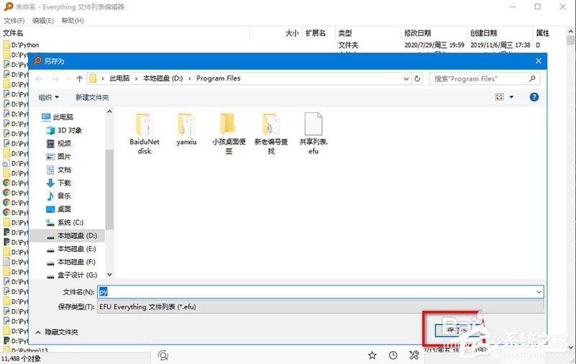The height and width of the screenshot is (364, 576).
Task: Refresh the Program Files folder view
Action: tap(417, 78)
